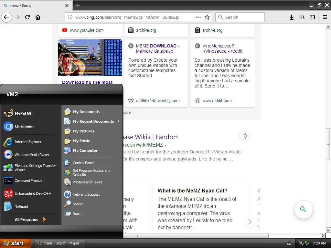The width and height of the screenshot is (331, 248).
Task: Click the vertical scrollbar thumb
Action: [x=328, y=144]
